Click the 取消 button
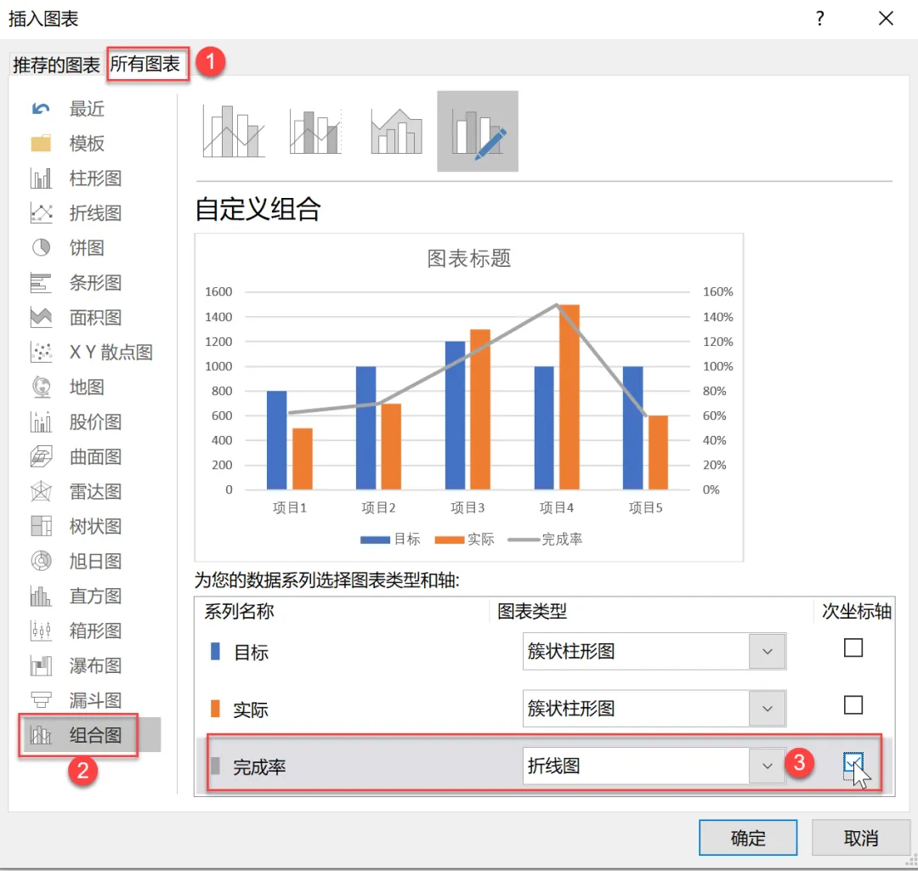The image size is (918, 871). (860, 838)
